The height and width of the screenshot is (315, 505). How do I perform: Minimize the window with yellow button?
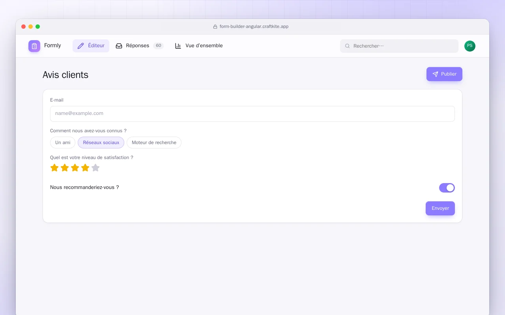31,27
